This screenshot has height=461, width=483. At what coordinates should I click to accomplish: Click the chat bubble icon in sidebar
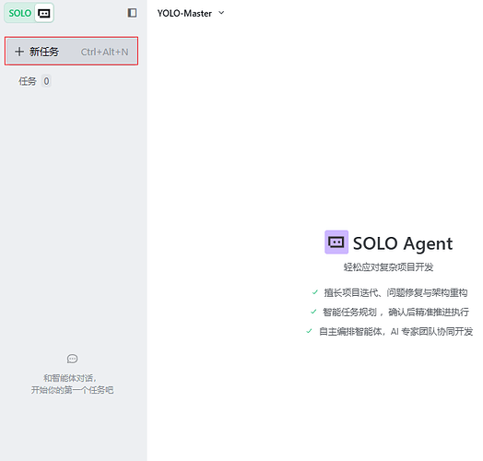(72, 359)
